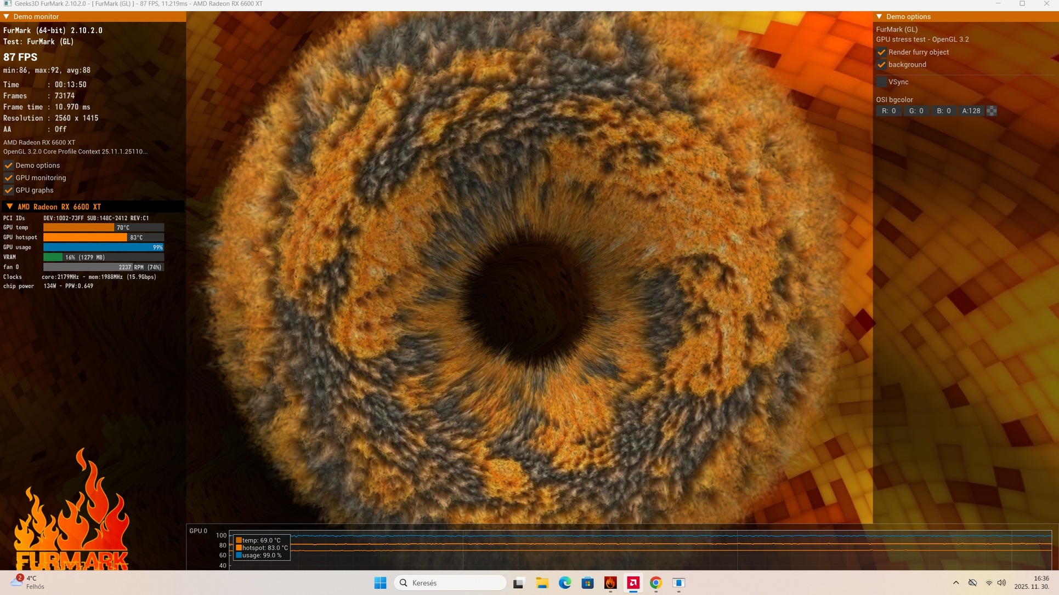Viewport: 1059px width, 595px height.
Task: Open FurMark icon in the taskbar
Action: [610, 582]
